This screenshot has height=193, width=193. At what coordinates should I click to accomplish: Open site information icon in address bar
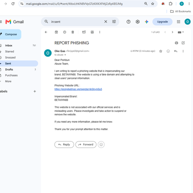22,4
